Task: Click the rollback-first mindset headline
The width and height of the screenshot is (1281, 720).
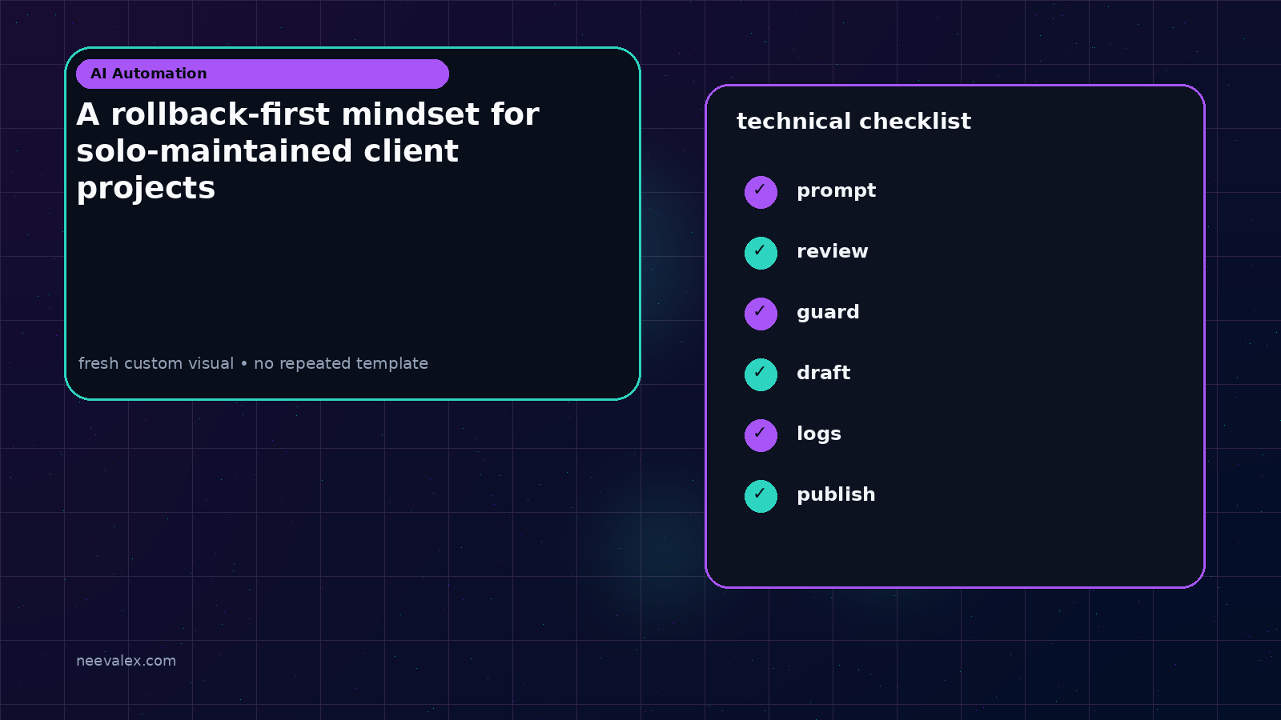Action: point(307,151)
